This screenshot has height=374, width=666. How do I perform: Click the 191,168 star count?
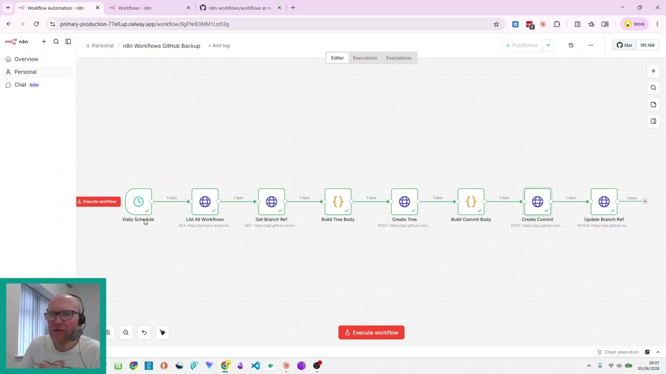coord(647,45)
